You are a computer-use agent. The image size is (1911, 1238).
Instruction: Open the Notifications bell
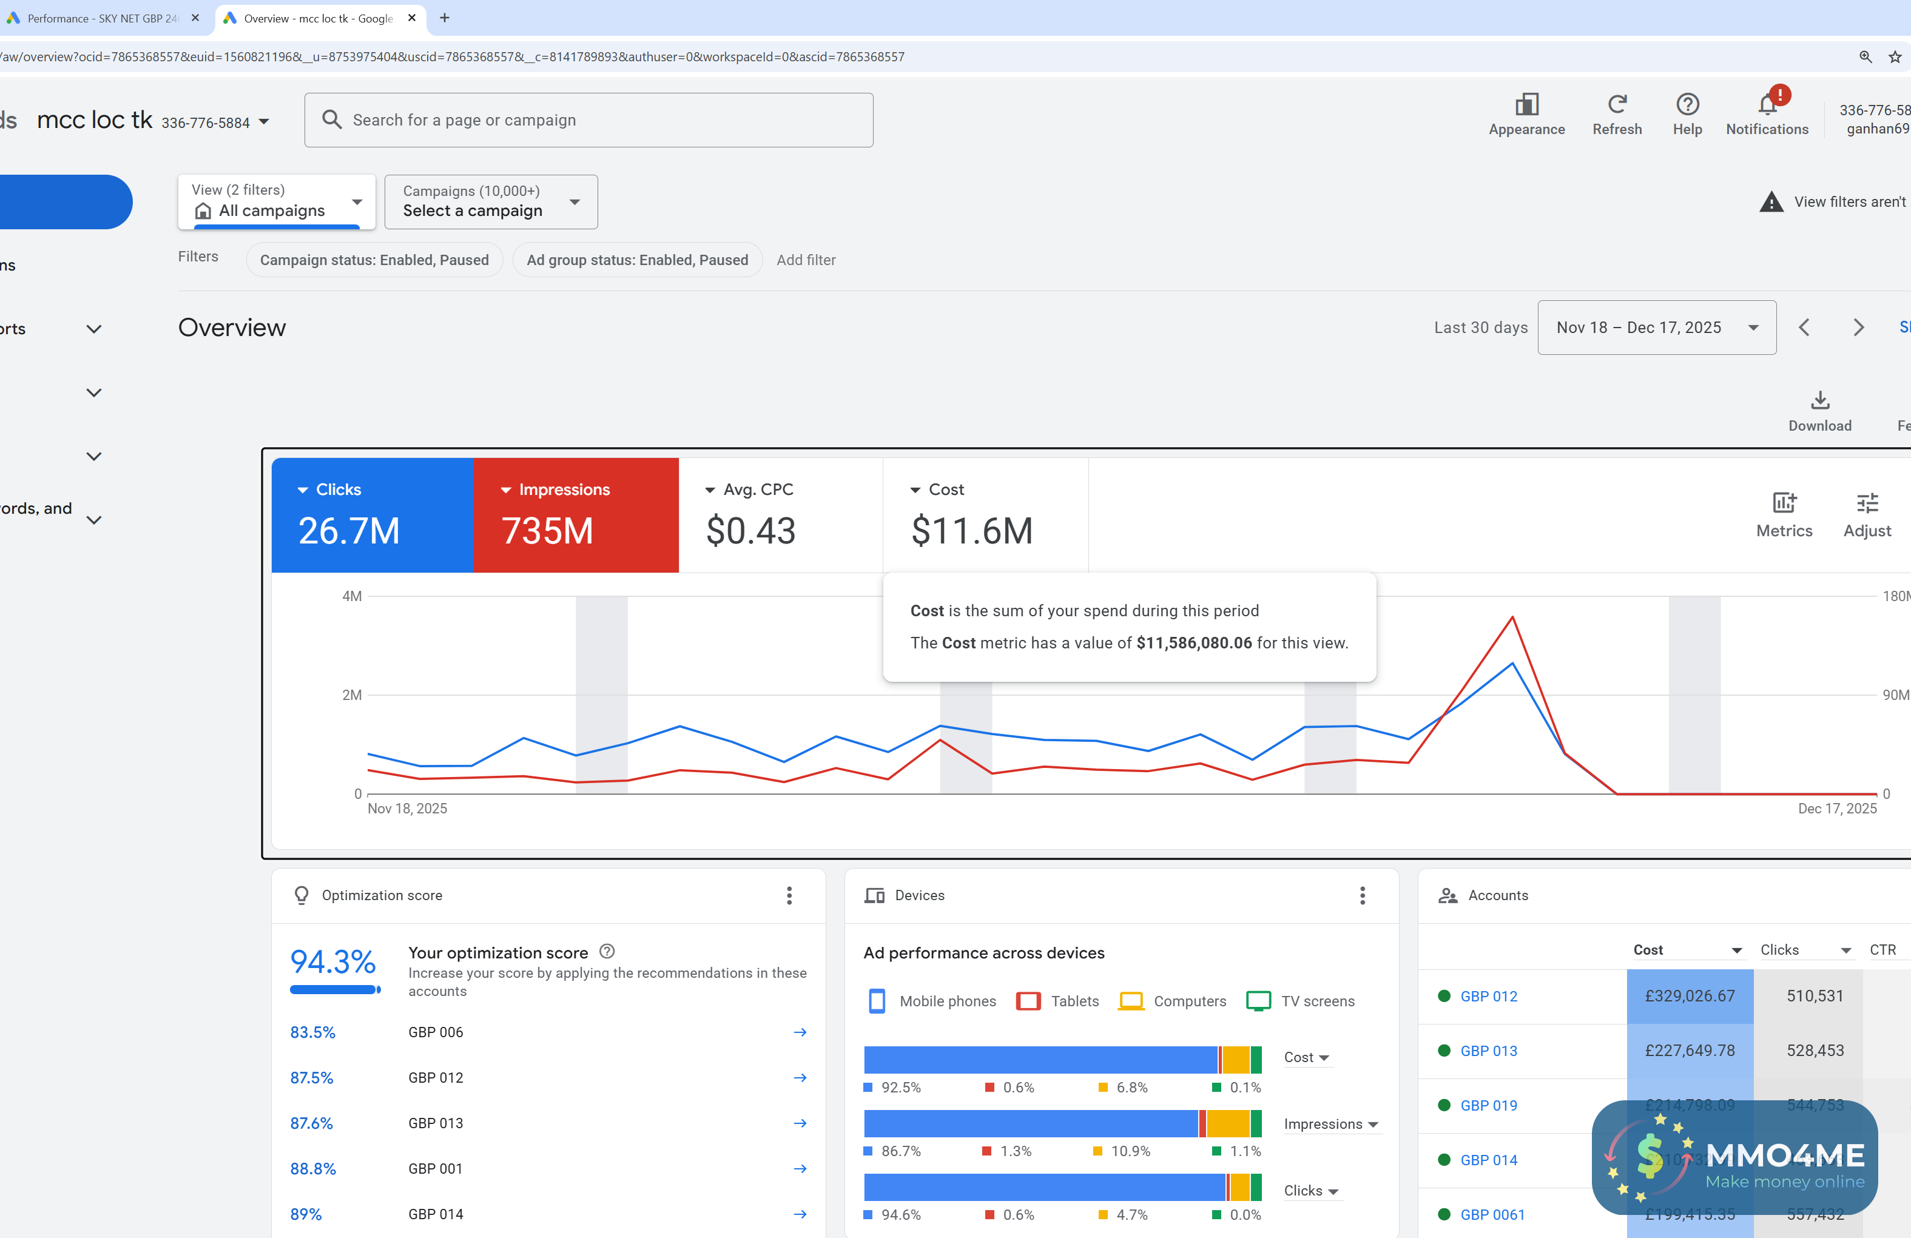(1767, 105)
